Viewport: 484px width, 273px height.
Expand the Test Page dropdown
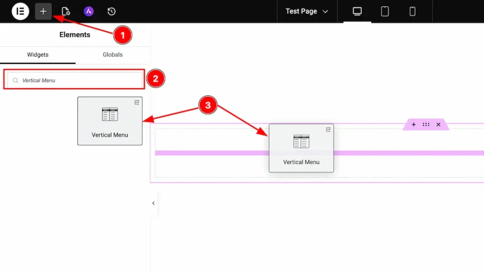[307, 11]
